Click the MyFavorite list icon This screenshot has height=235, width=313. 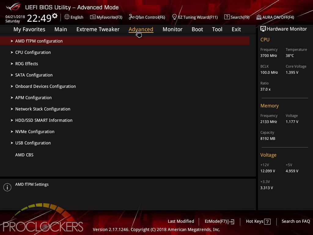[93, 17]
